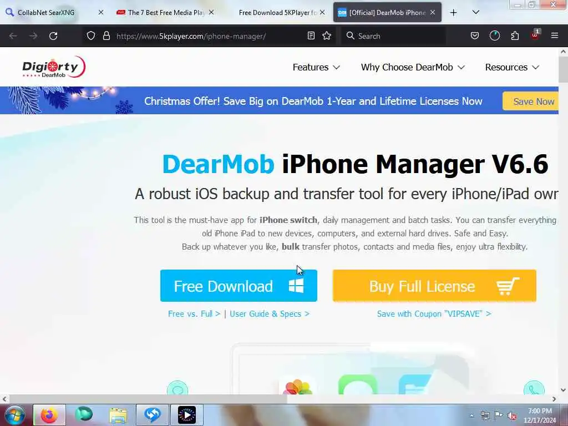Open the Digiarty DearMob logo
Image resolution: width=568 pixels, height=426 pixels.
click(54, 67)
